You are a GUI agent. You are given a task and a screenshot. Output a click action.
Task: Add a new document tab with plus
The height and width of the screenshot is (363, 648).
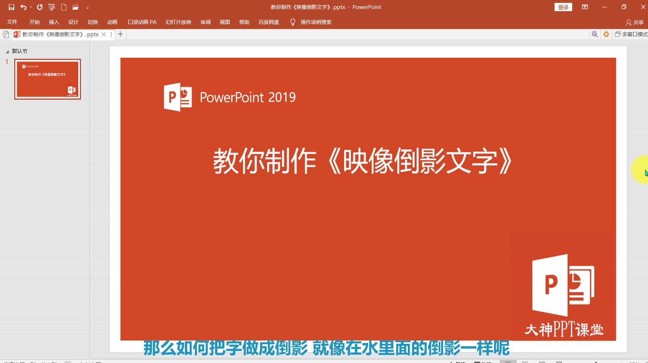[x=120, y=34]
